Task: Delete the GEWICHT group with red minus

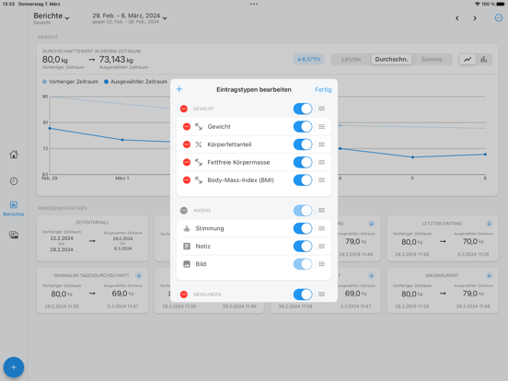Action: coord(184,109)
